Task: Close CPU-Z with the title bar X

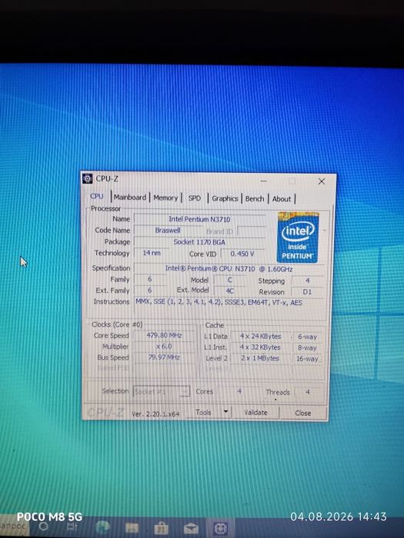Action: pyautogui.click(x=322, y=181)
